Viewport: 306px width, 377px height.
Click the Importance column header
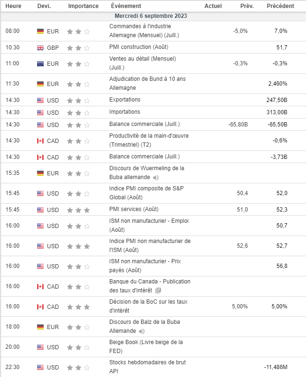click(x=83, y=6)
